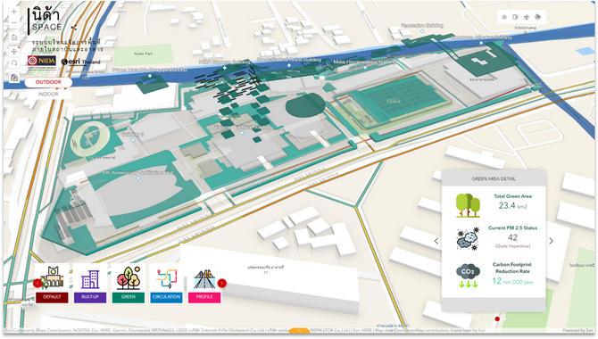Expand the orange bottom drawer handle

point(299,331)
